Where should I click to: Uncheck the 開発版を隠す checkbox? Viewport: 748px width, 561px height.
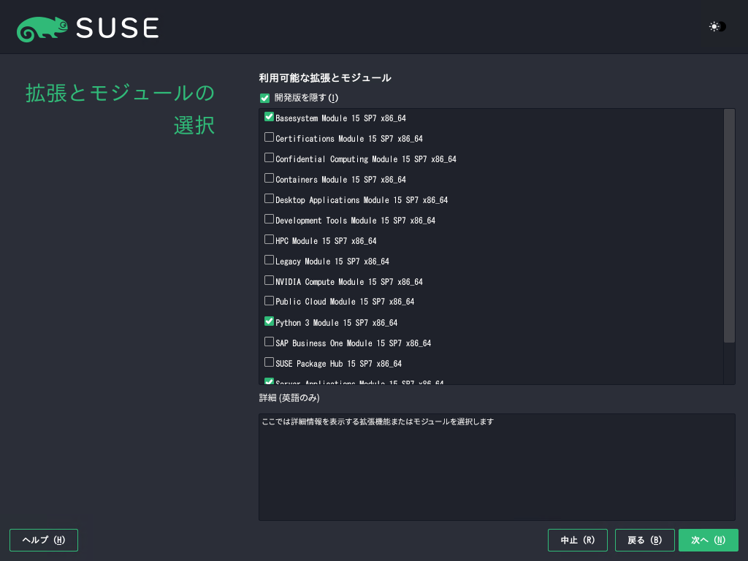pos(265,98)
